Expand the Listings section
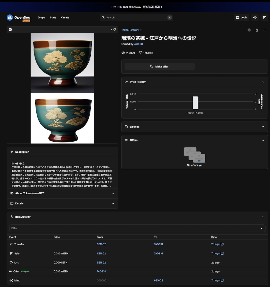 click(x=263, y=127)
